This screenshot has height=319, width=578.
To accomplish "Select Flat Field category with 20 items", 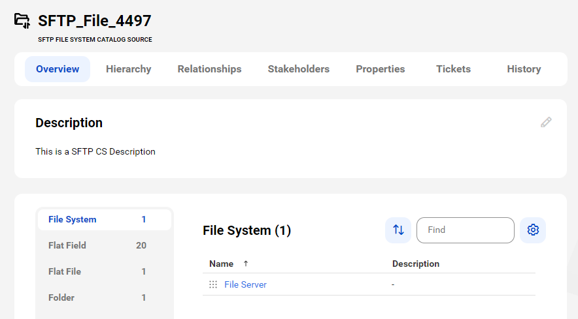I will 105,245.
